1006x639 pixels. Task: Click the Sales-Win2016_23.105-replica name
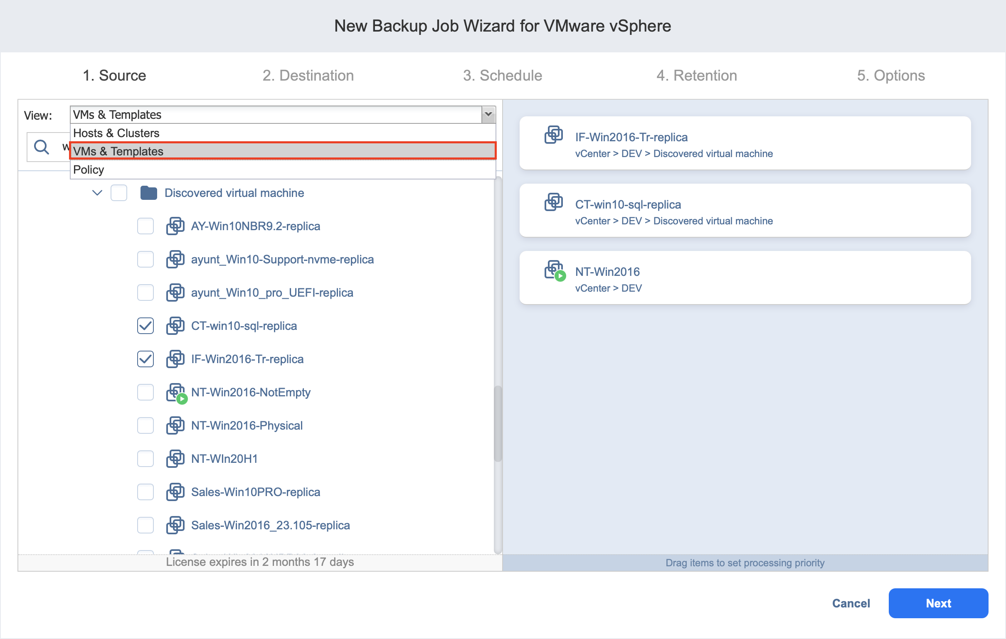click(270, 525)
